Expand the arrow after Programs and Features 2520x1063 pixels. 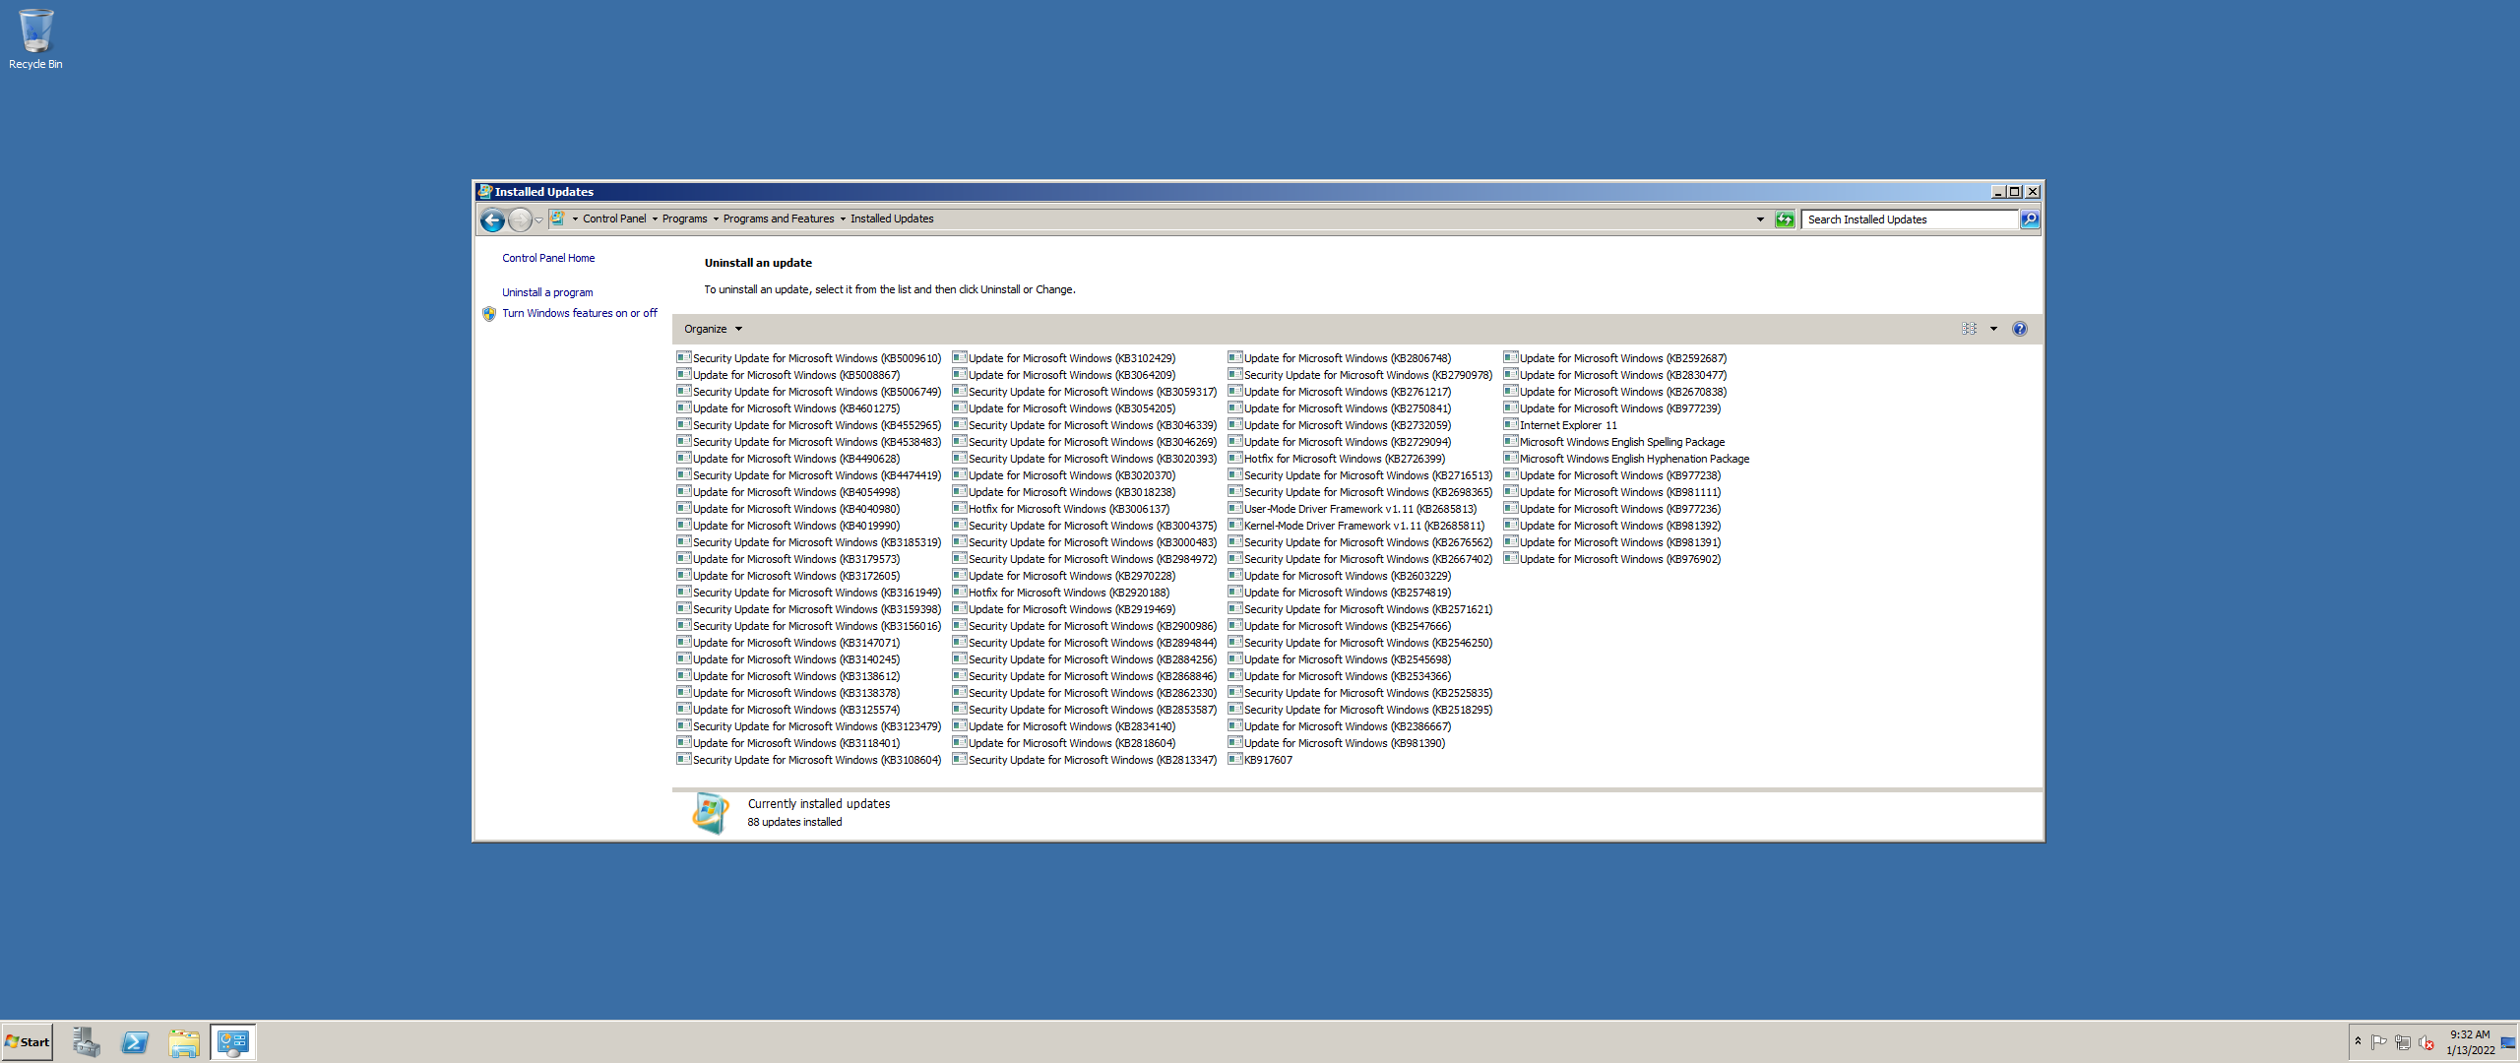click(x=843, y=219)
